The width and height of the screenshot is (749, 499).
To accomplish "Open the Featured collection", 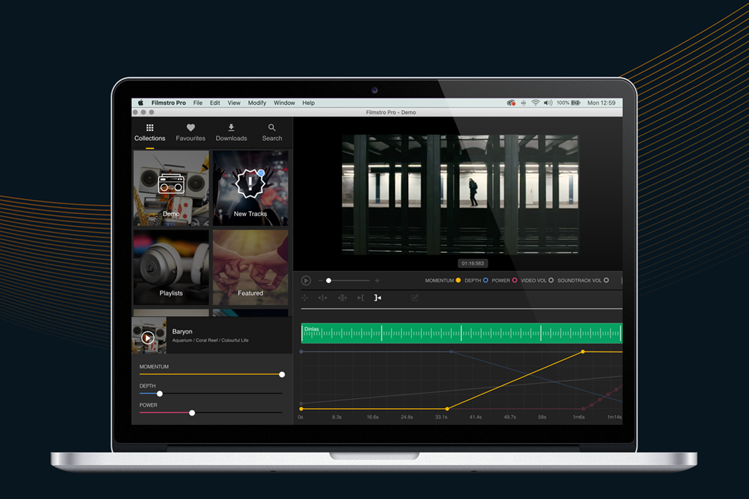I will tap(250, 268).
